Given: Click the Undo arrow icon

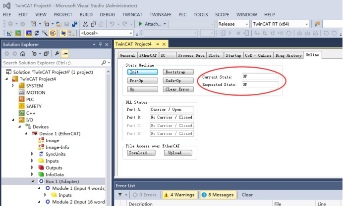Looking at the screenshot, I should tap(112, 24).
